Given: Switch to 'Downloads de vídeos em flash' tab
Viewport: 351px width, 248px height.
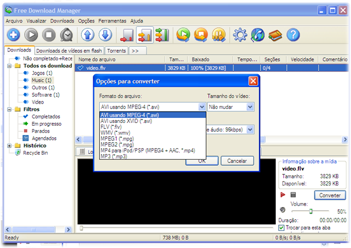Looking at the screenshot, I should coord(69,51).
